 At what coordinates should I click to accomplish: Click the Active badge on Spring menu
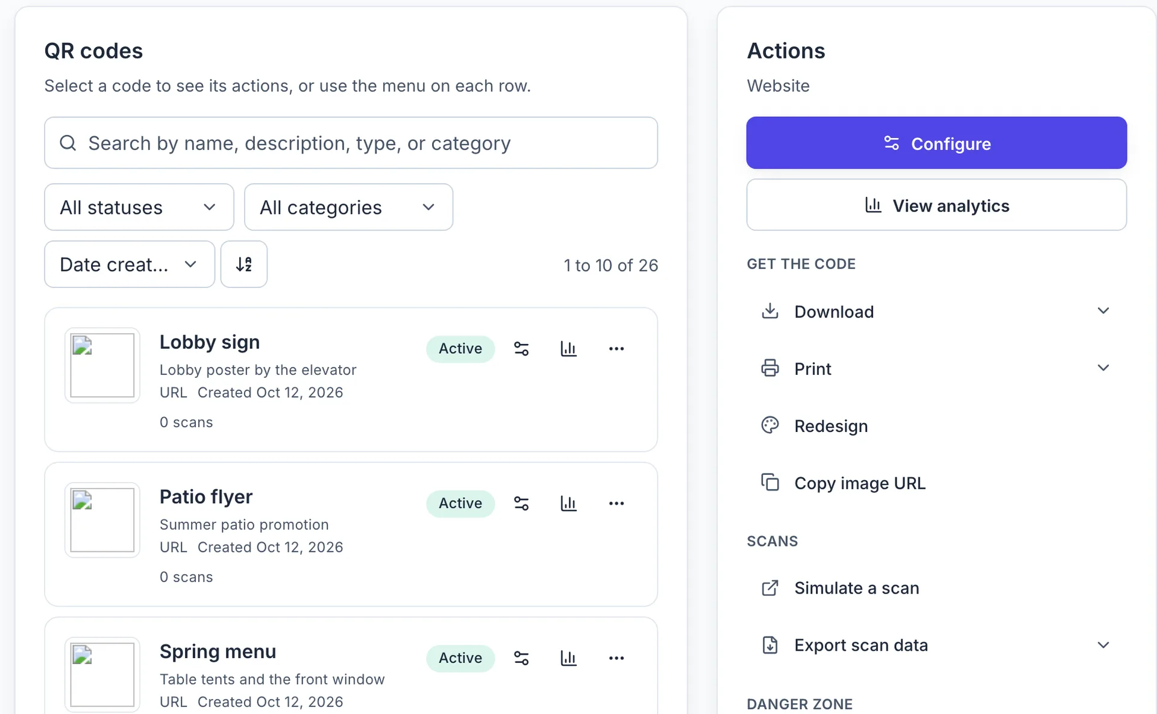[x=460, y=658]
